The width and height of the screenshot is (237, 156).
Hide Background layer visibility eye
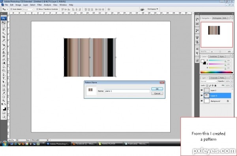(201, 101)
